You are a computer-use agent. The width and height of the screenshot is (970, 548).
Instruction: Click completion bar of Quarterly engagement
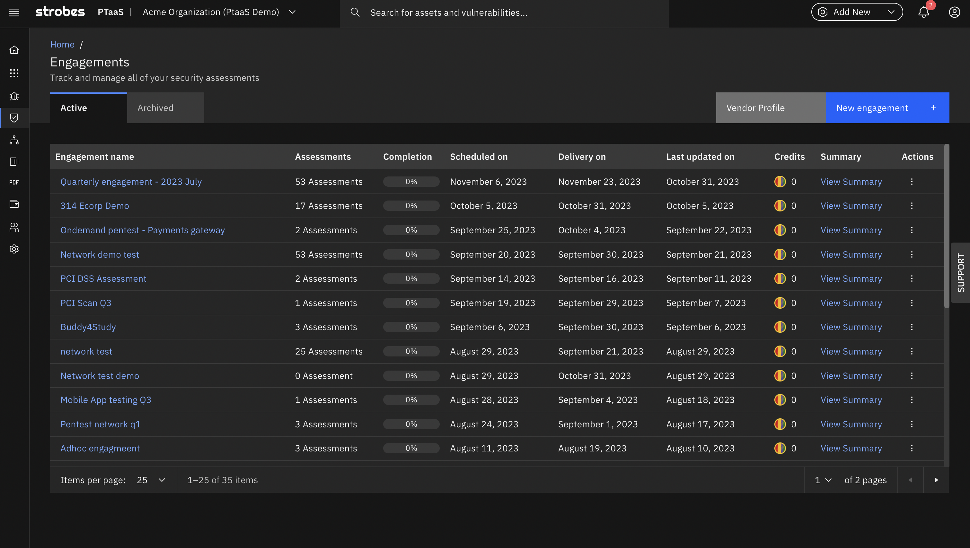coord(411,181)
